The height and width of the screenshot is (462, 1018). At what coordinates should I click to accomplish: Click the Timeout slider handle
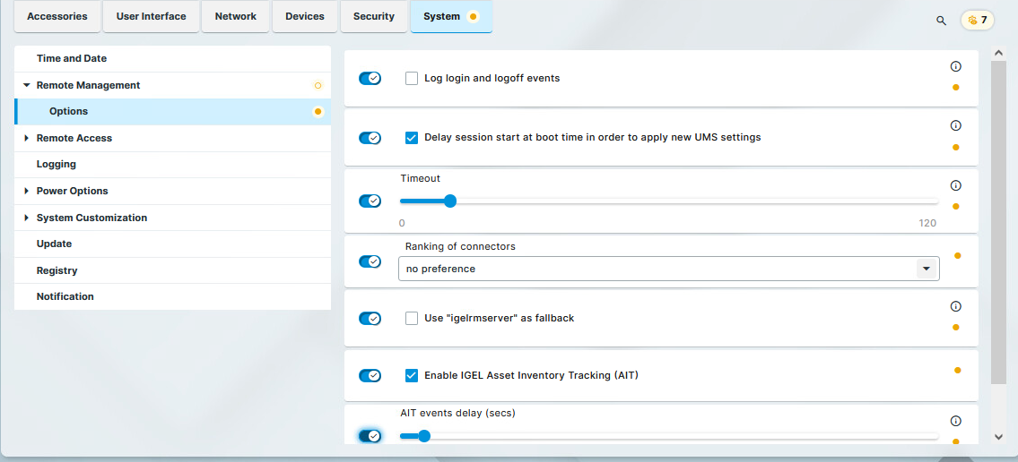450,201
